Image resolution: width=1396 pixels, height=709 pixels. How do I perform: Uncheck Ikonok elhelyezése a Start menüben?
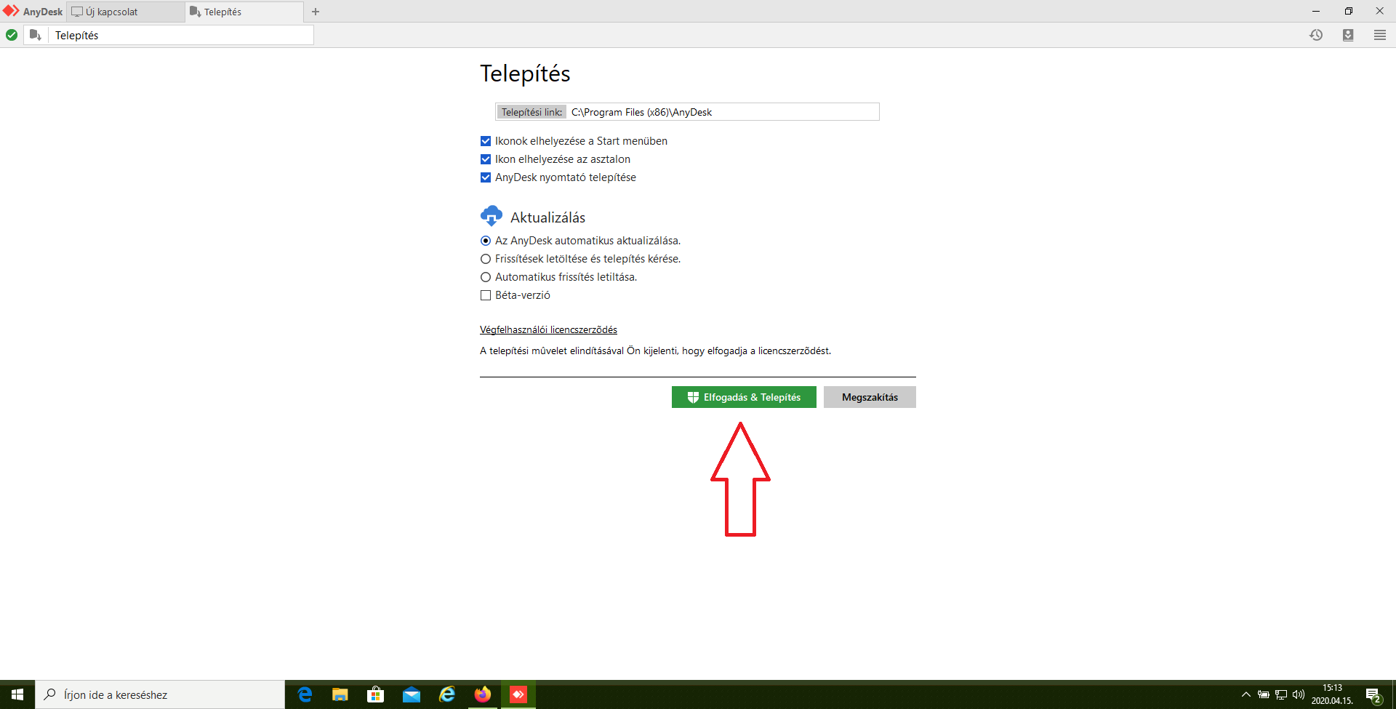(x=486, y=141)
